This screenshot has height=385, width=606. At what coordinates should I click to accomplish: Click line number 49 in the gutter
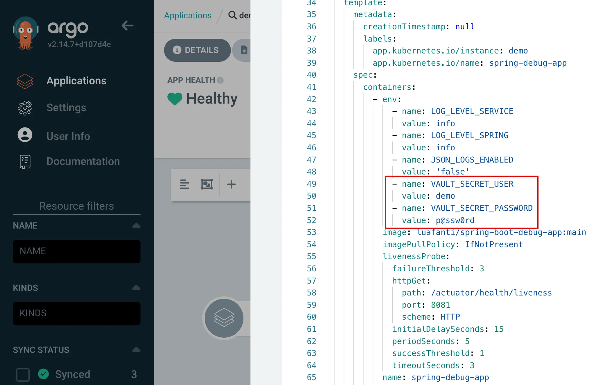coord(311,184)
